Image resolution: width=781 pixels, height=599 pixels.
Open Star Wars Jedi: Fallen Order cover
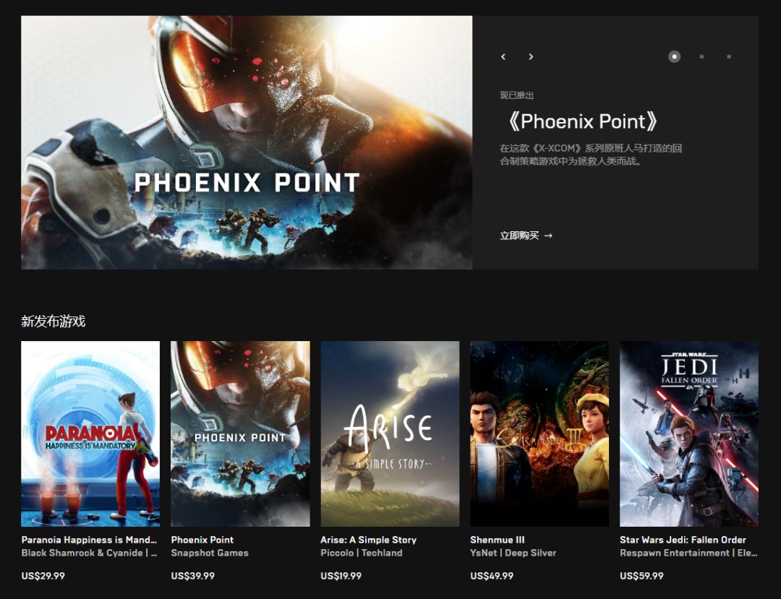click(x=689, y=434)
